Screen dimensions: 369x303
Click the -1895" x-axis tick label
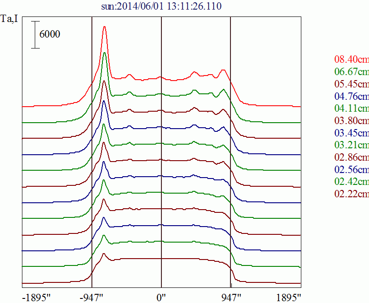coord(37,298)
